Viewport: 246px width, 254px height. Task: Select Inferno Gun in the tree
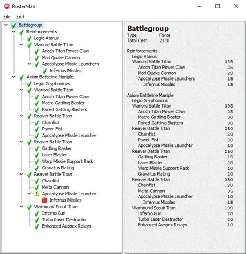[53, 213]
